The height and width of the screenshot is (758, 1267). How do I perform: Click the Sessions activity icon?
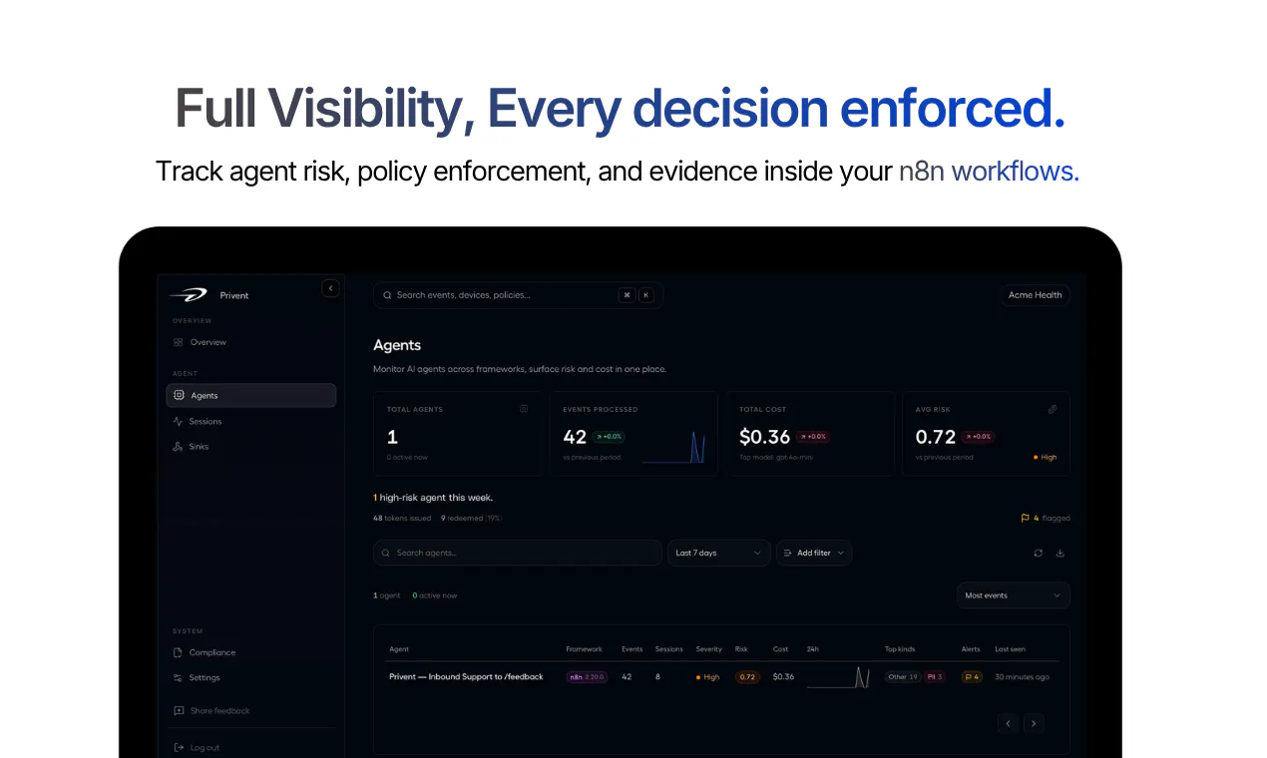tap(178, 421)
